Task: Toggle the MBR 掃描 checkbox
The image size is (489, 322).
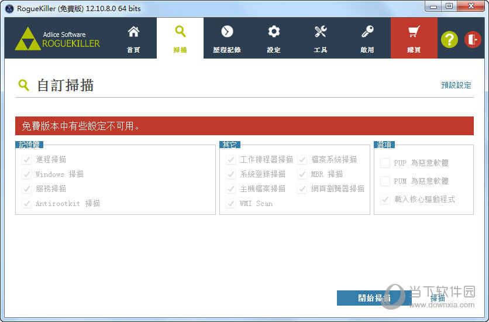Action: click(x=302, y=174)
